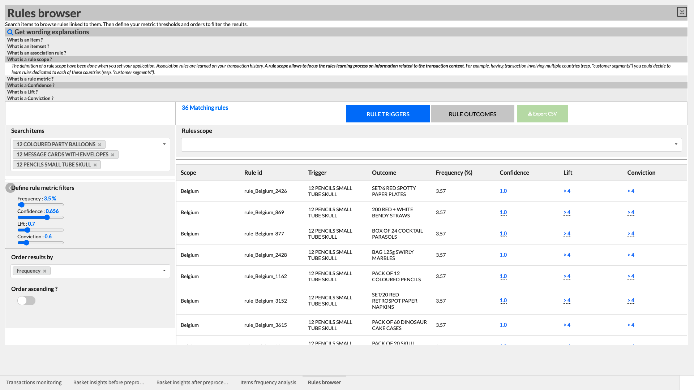Remove the 12 COLOURED PARTY BALLOONS item chip

point(100,144)
